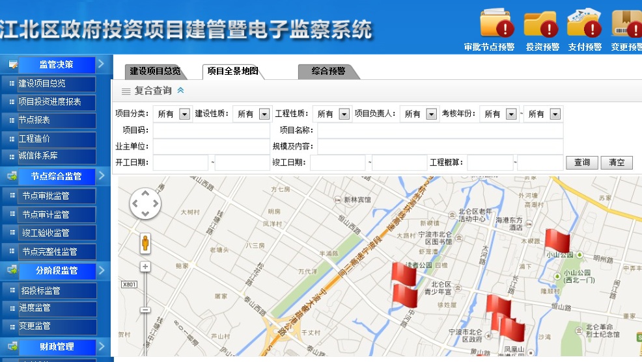Click the map zoom slider handle
Image resolution: width=642 pixels, height=362 pixels.
tap(145, 310)
